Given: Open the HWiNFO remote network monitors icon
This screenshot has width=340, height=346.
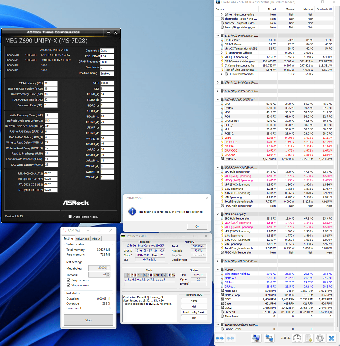Looking at the screenshot, I should (x=269, y=338).
